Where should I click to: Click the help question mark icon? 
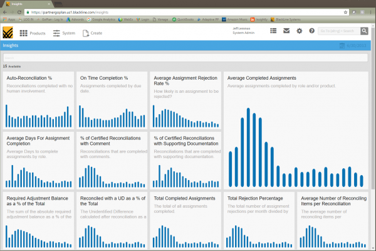tap(311, 31)
